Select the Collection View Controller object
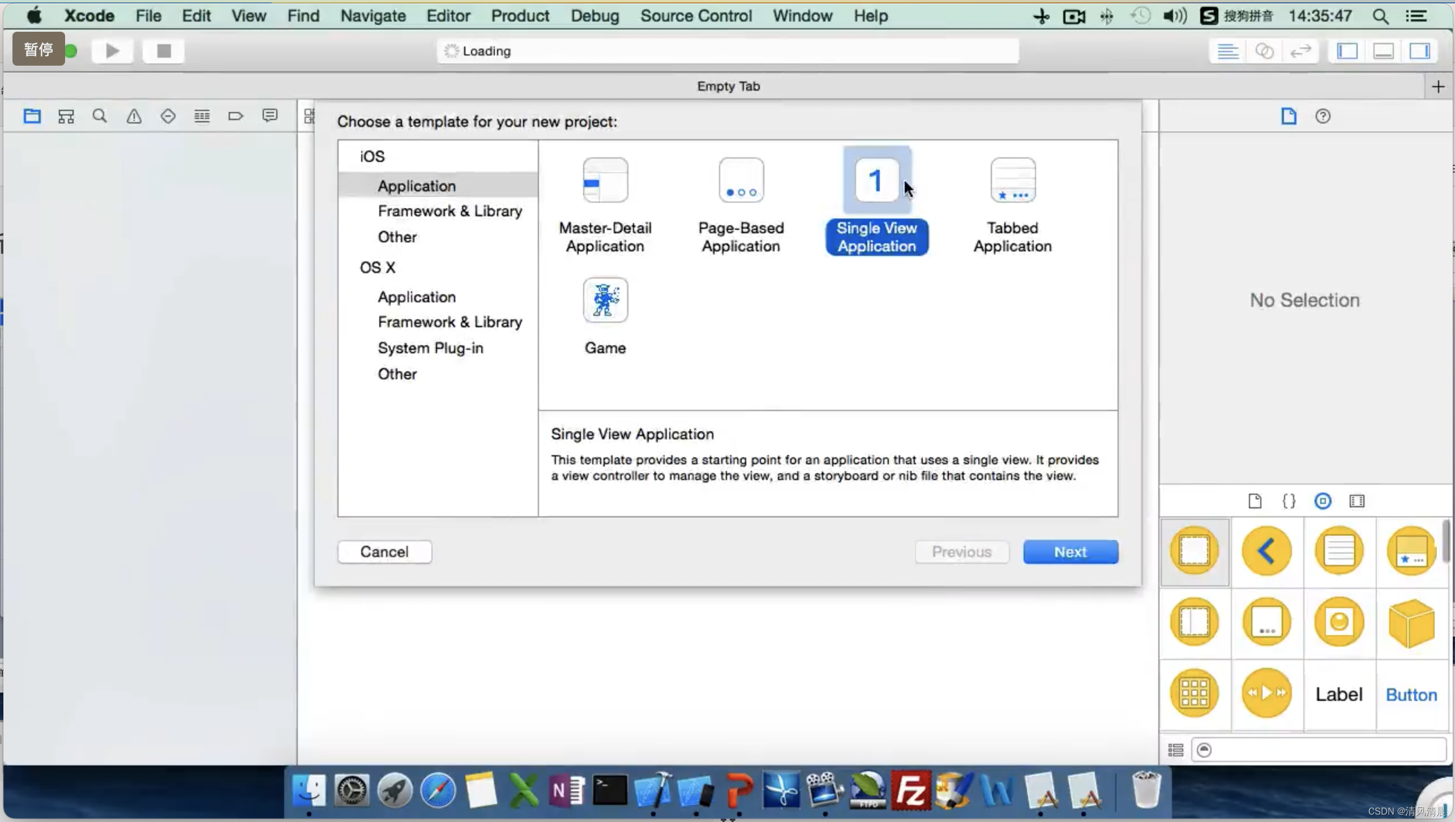The width and height of the screenshot is (1455, 822). point(1195,693)
